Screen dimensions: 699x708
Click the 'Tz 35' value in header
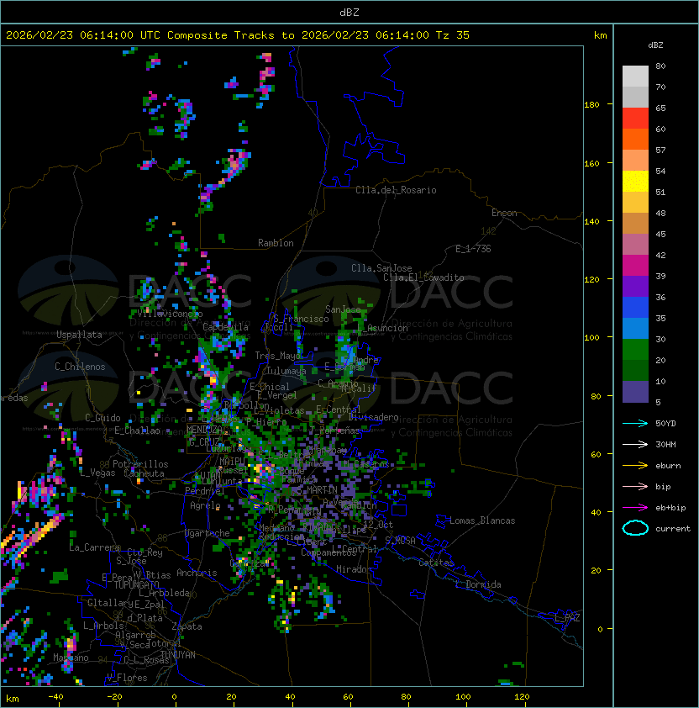(x=453, y=35)
